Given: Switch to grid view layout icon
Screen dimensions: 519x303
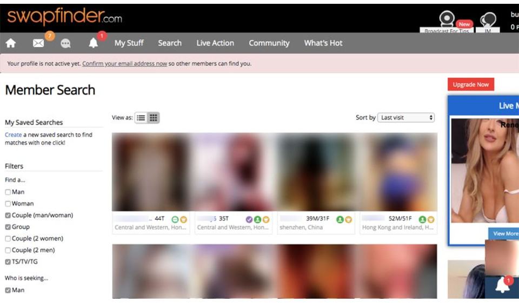Looking at the screenshot, I should point(154,118).
